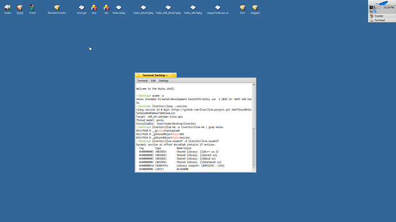This screenshot has width=396, height=222.
Task: Open the Tracker entry in Deskbar
Action: click(x=382, y=16)
